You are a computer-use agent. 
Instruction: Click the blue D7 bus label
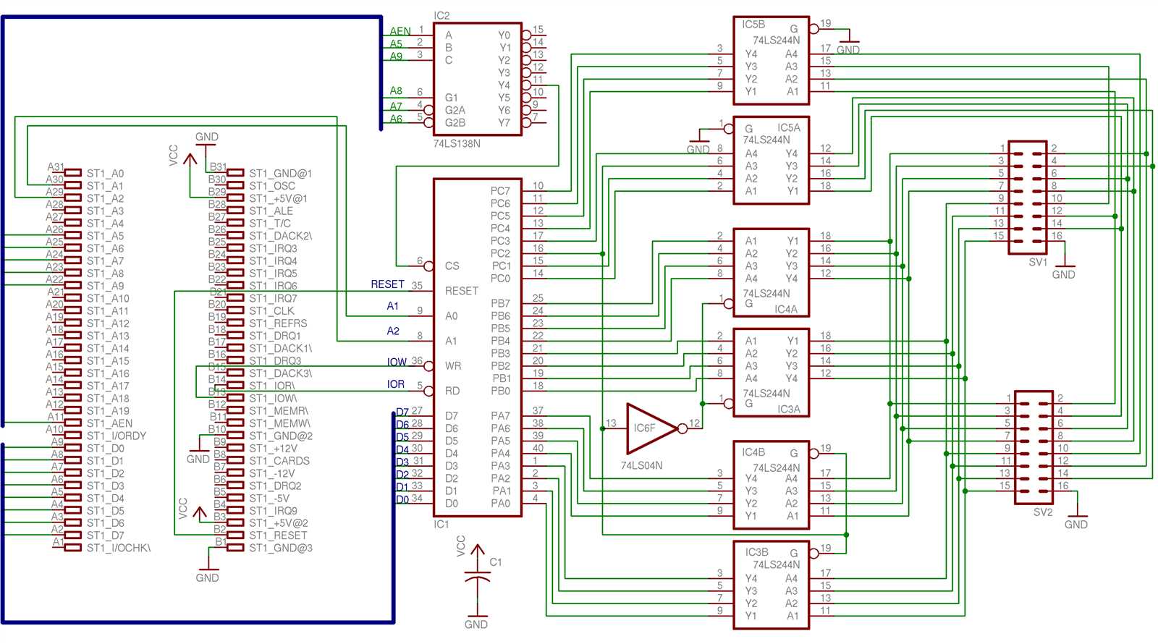pos(402,412)
